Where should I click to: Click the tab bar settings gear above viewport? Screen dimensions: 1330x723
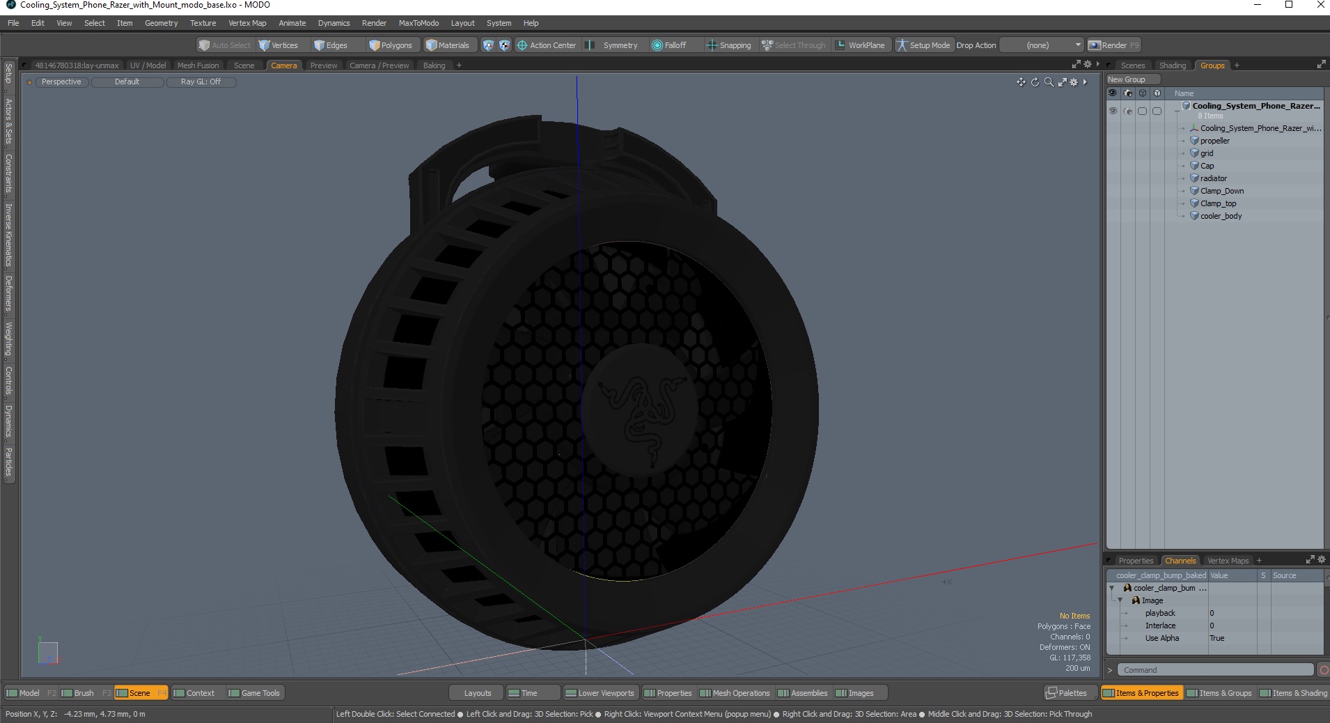point(1088,65)
